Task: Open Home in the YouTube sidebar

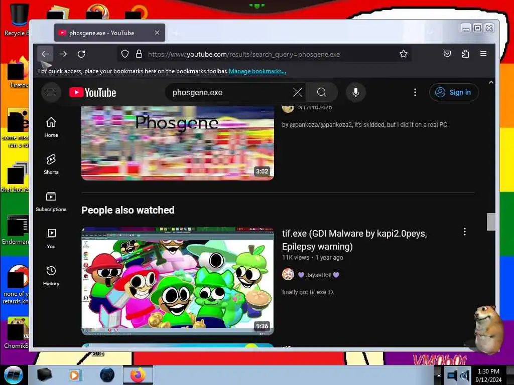Action: tap(51, 127)
